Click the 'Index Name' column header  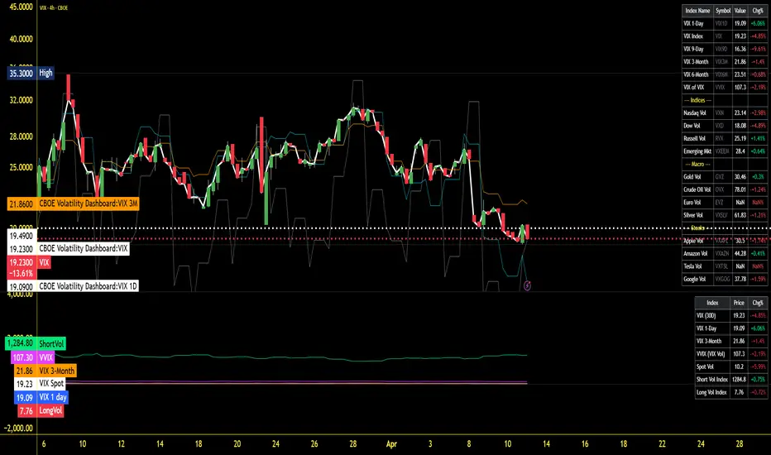click(697, 11)
